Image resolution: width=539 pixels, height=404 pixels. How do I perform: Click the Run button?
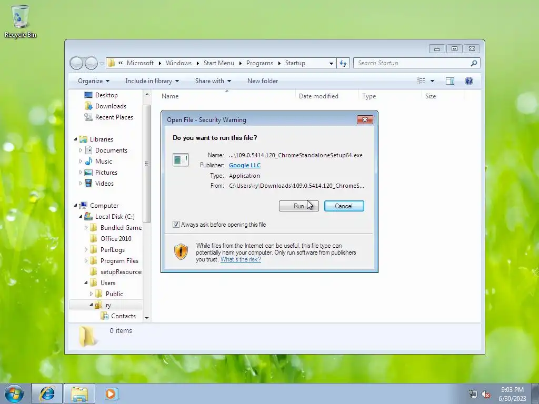click(x=299, y=206)
